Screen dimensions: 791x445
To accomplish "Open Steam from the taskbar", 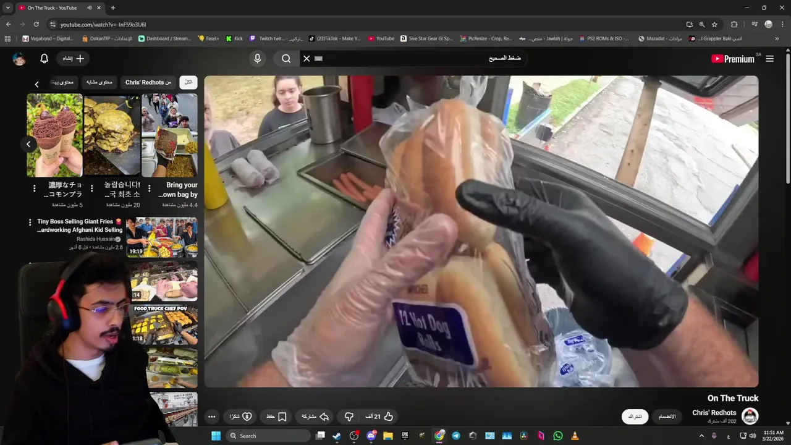I will point(337,436).
